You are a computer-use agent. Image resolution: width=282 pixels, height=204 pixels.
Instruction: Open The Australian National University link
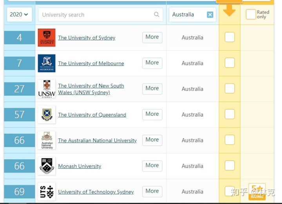97,140
